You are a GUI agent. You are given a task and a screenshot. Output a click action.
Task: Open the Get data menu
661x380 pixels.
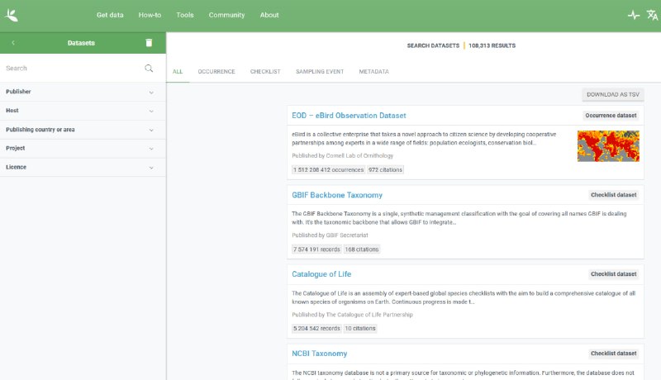click(110, 15)
